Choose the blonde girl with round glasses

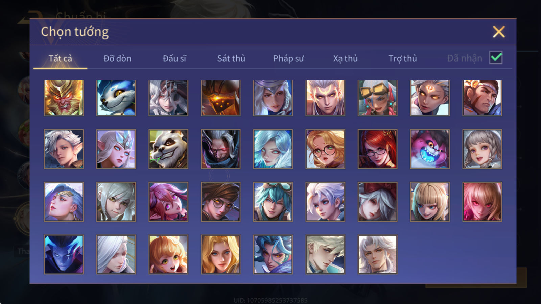[x=325, y=149]
